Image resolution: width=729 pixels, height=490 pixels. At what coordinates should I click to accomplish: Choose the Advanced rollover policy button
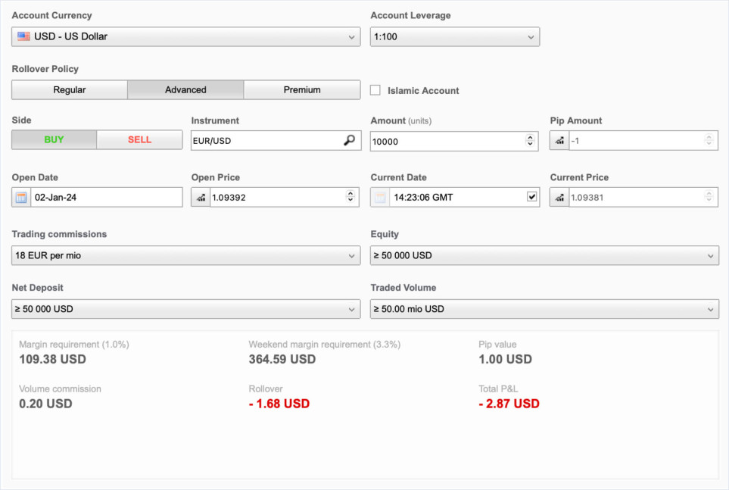coord(185,90)
